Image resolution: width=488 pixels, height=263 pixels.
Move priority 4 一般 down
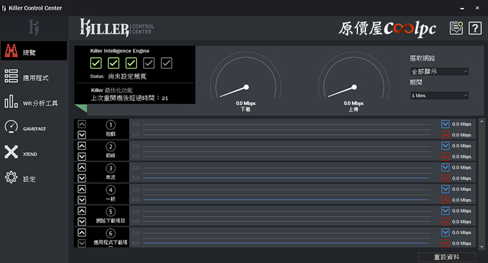(82, 200)
